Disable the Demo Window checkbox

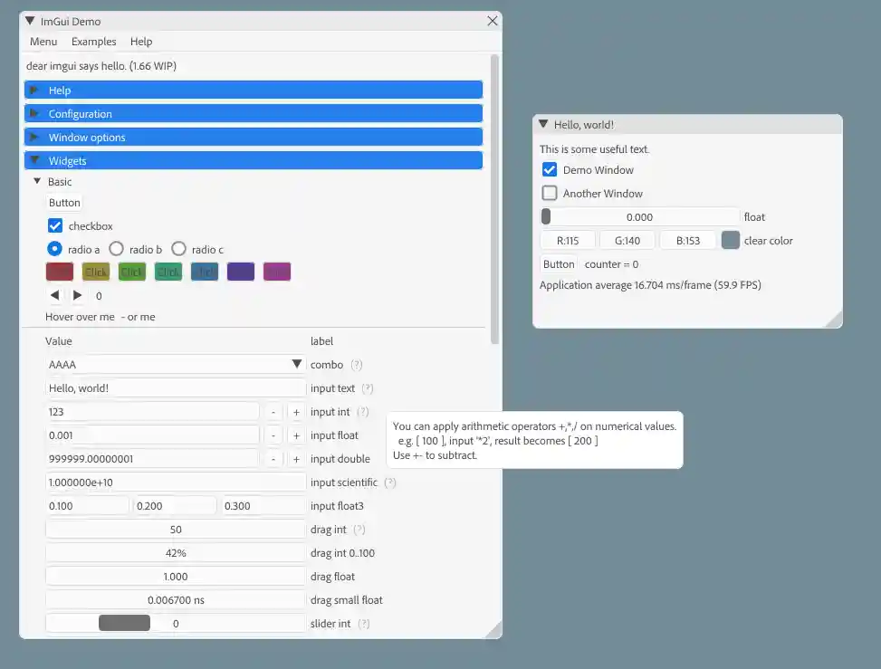[x=550, y=169]
